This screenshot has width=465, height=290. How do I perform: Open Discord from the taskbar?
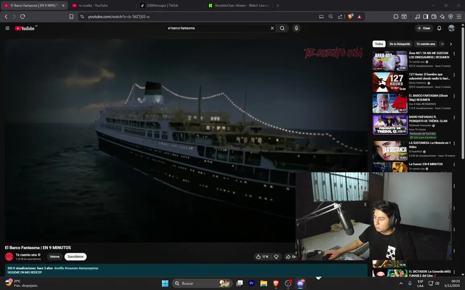pyautogui.click(x=301, y=284)
